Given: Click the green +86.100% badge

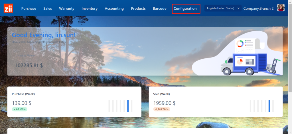Looking at the screenshot, I should coord(20,109).
